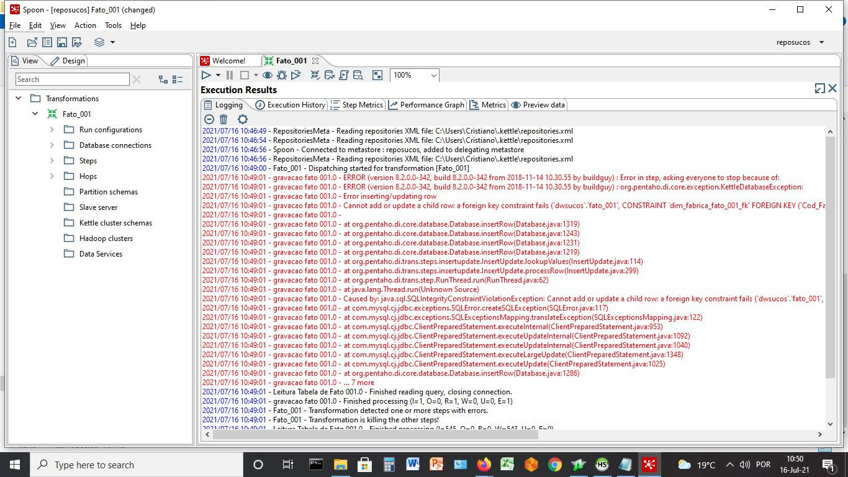
Task: Run the transformation with play icon
Action: [206, 75]
